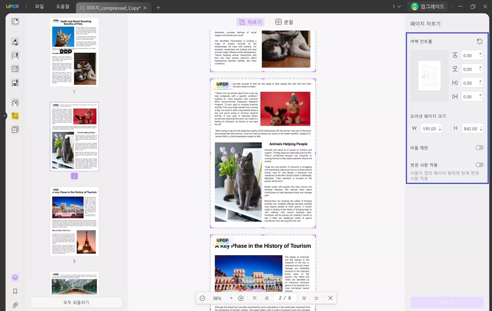Screen dimensions: 492x311
Task: Click the top margin icon
Action: (455, 55)
